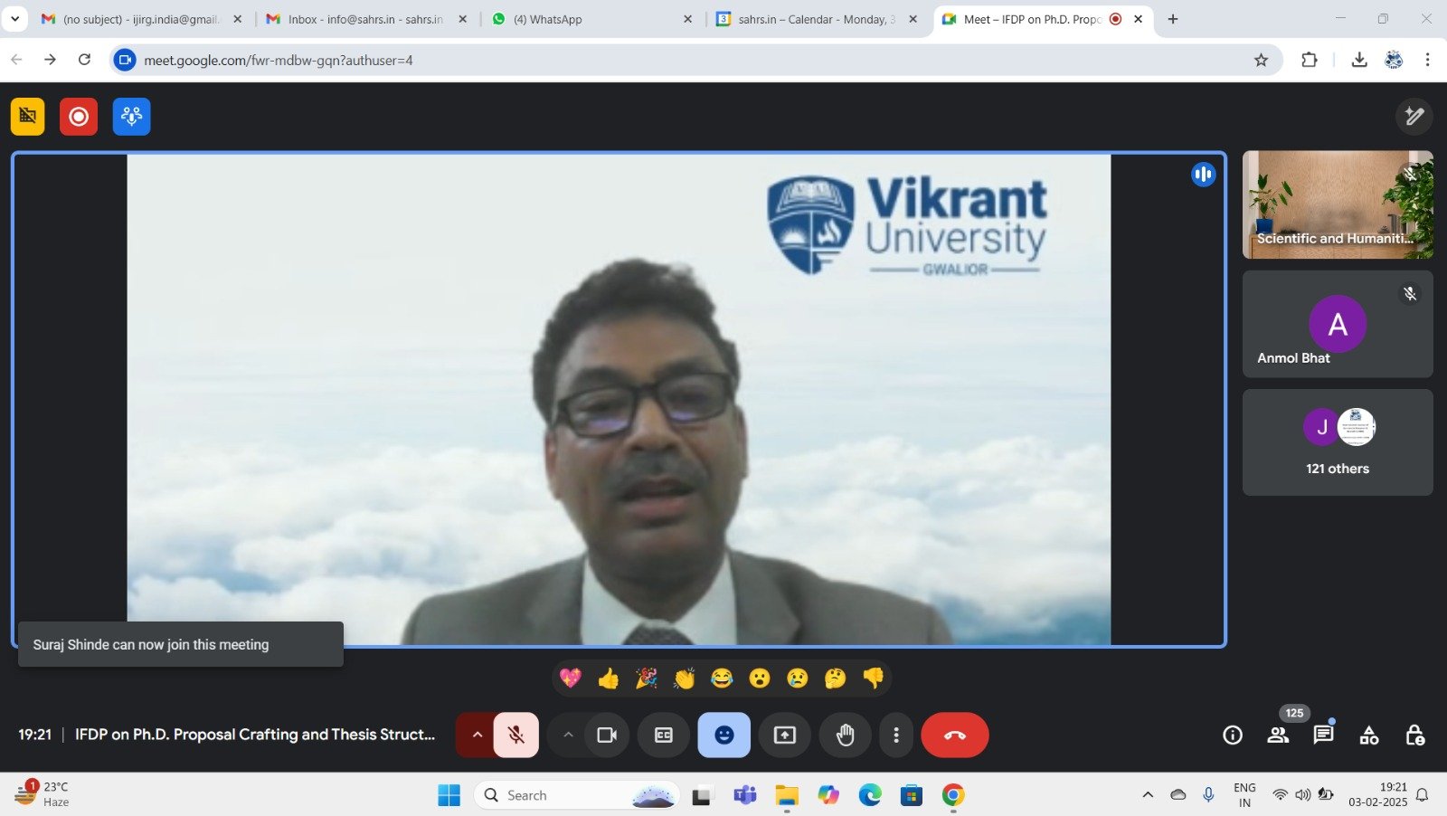Switch to the WhatsApp browser tab
Viewport: 1447px width, 816px height.
pos(591,19)
